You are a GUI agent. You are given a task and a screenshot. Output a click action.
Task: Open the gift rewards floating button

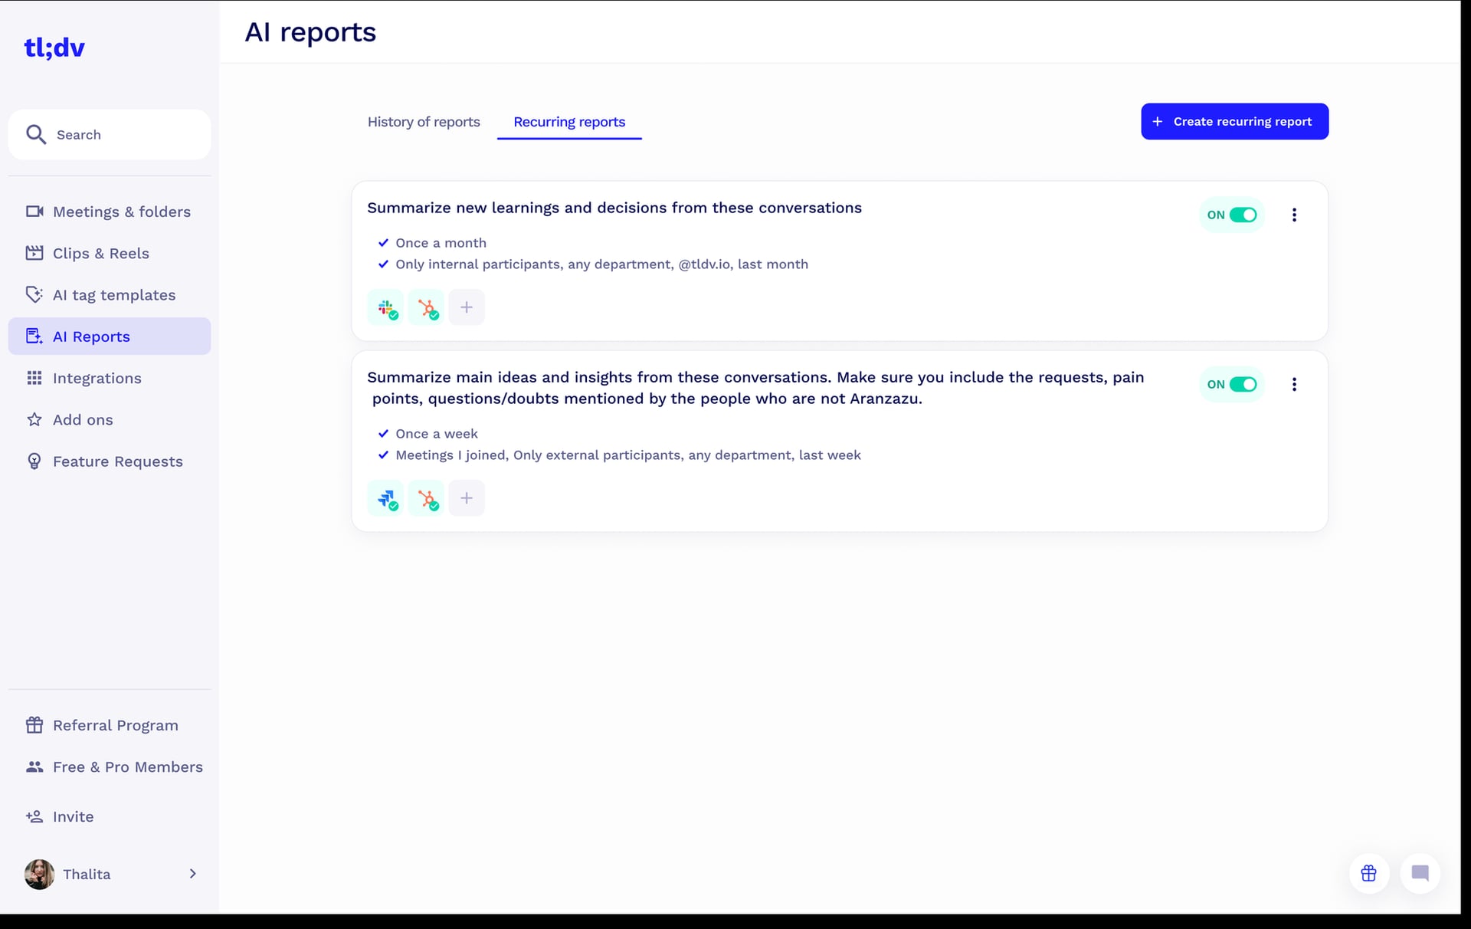coord(1368,873)
